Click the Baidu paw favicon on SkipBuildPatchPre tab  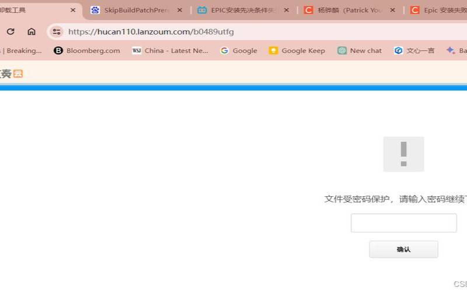(x=95, y=11)
